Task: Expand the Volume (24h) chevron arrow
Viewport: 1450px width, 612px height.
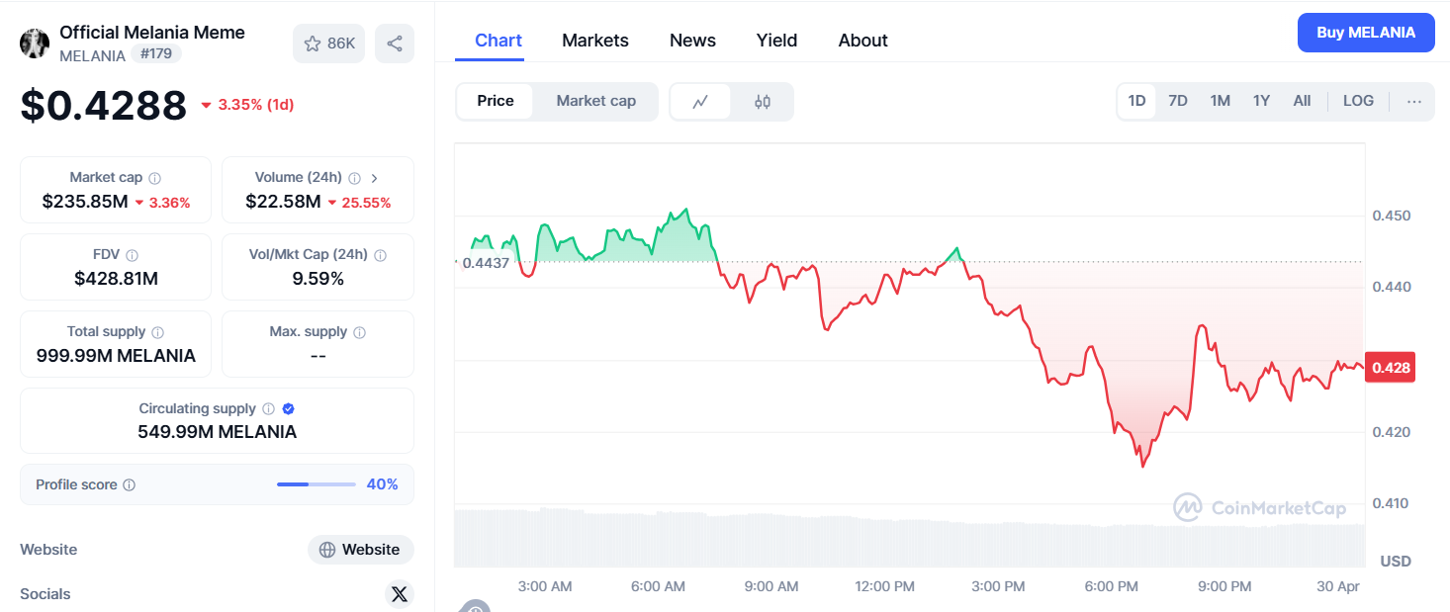Action: tap(374, 178)
